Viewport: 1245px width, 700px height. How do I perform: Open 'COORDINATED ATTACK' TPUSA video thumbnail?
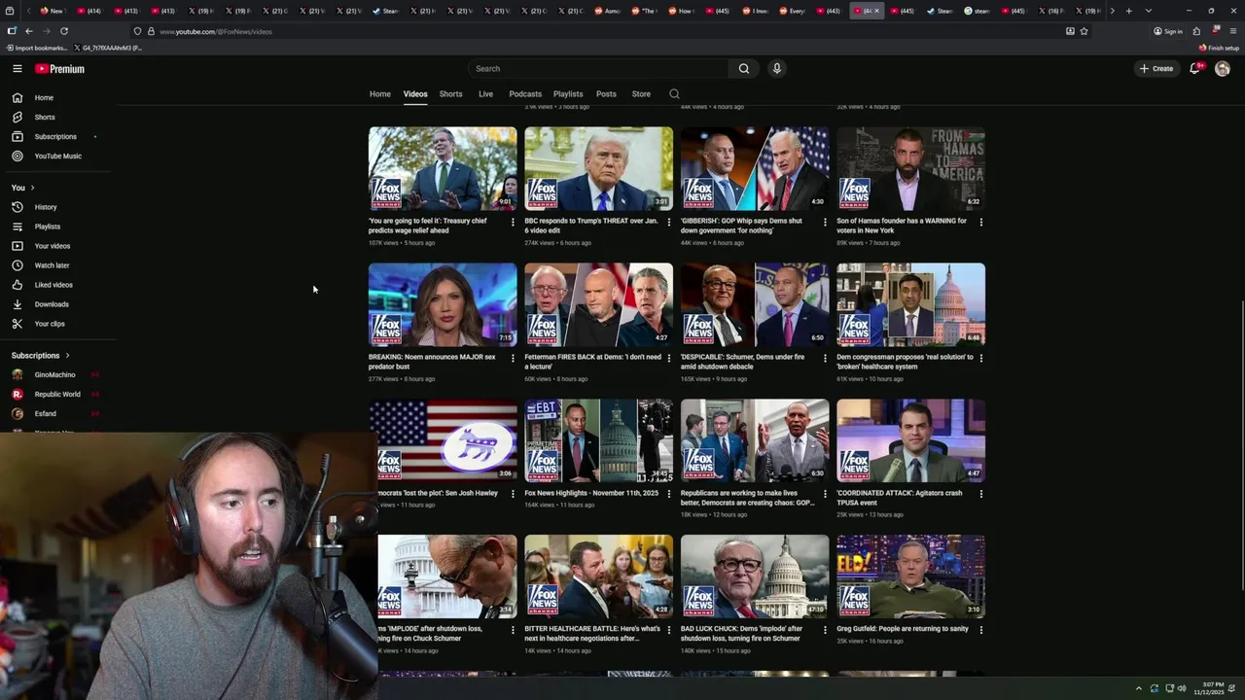pos(910,440)
